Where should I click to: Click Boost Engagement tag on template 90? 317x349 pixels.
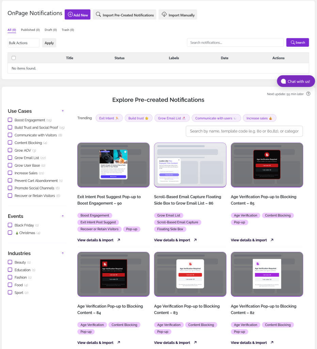[x=95, y=215]
